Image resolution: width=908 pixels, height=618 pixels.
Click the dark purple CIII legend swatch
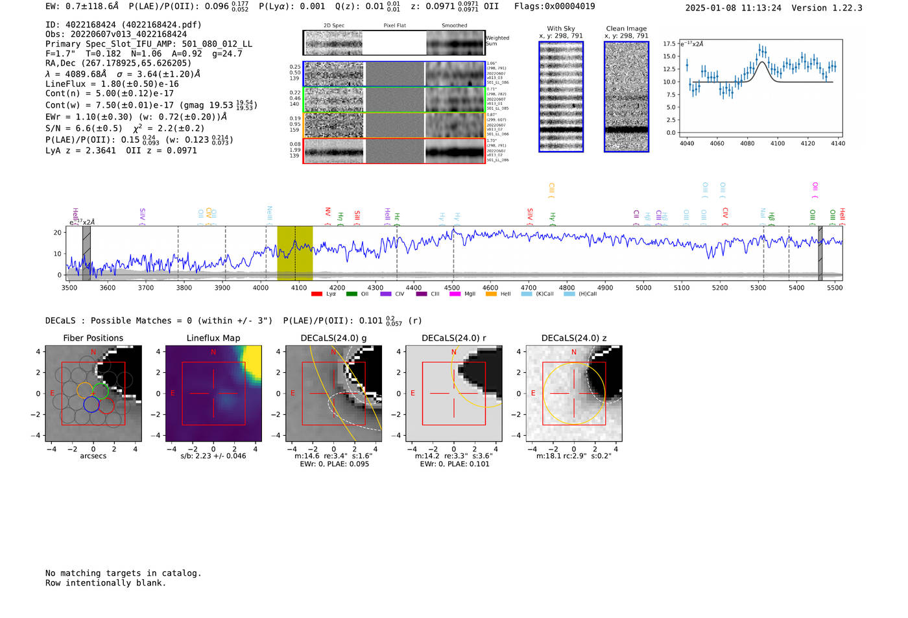[422, 294]
